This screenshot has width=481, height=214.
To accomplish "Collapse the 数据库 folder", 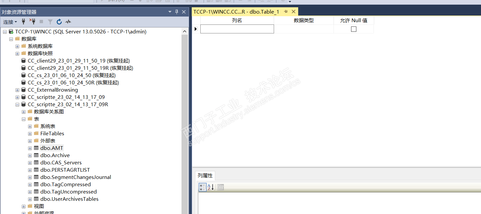I will tap(11, 39).
